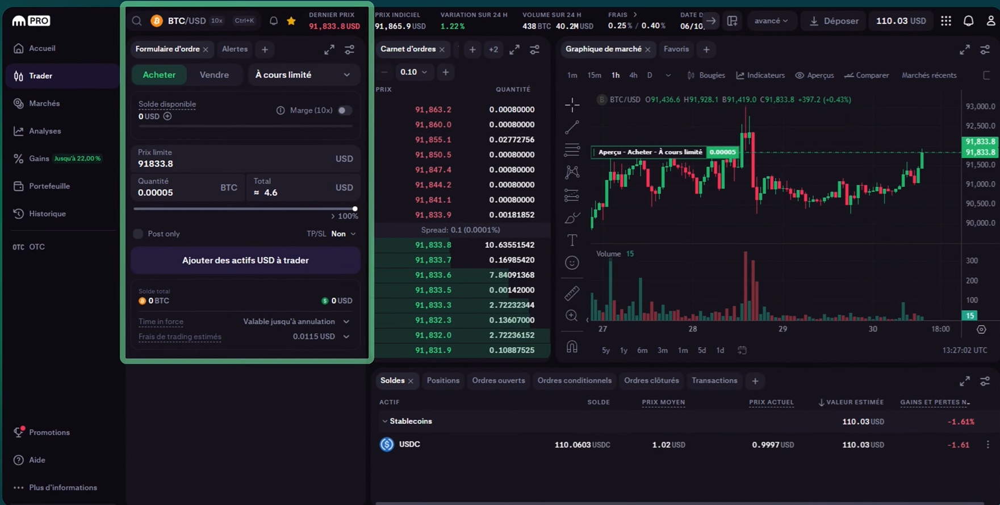Increase order book grouping with the plus
1000x505 pixels.
pyautogui.click(x=446, y=72)
